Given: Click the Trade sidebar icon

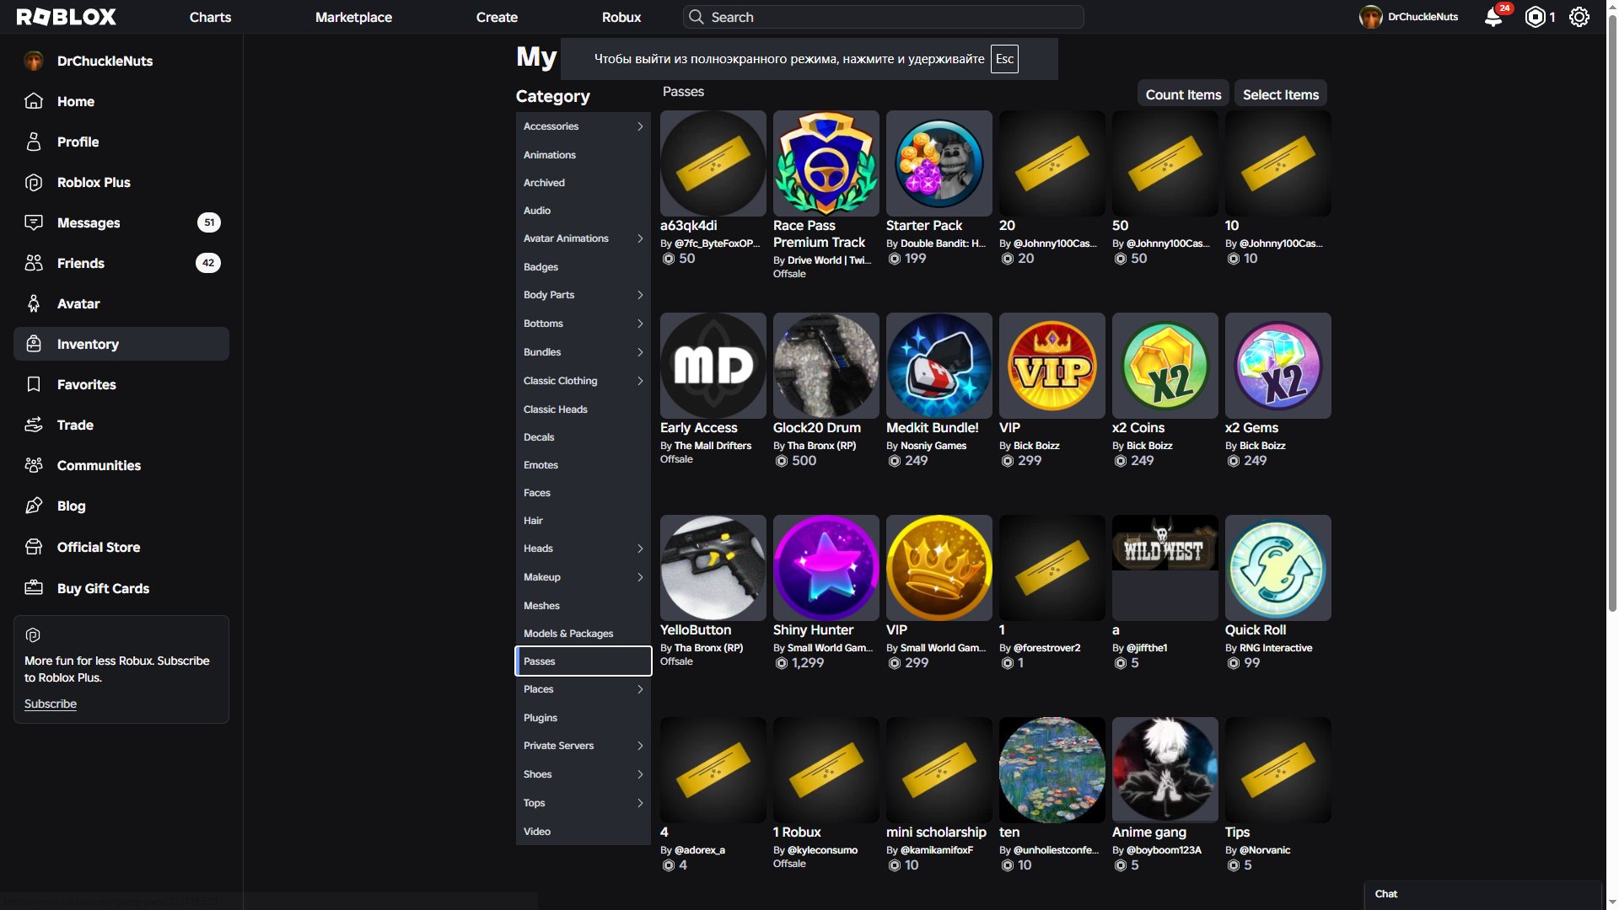Looking at the screenshot, I should pyautogui.click(x=34, y=425).
